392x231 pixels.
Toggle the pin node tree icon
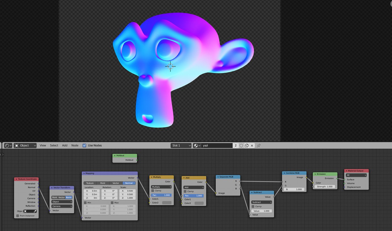coord(259,145)
